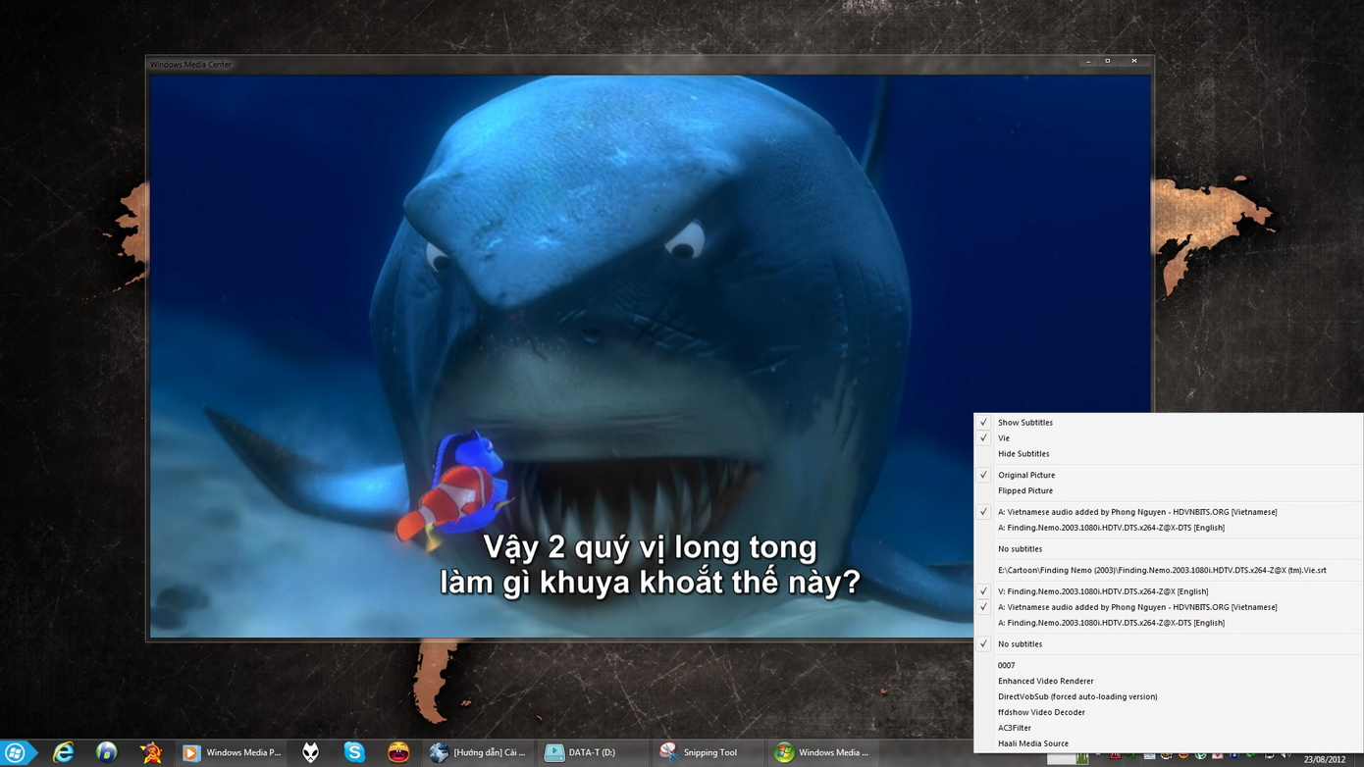The image size is (1364, 767).
Task: Open the green 'b' taskbar icon
Action: coord(107,752)
